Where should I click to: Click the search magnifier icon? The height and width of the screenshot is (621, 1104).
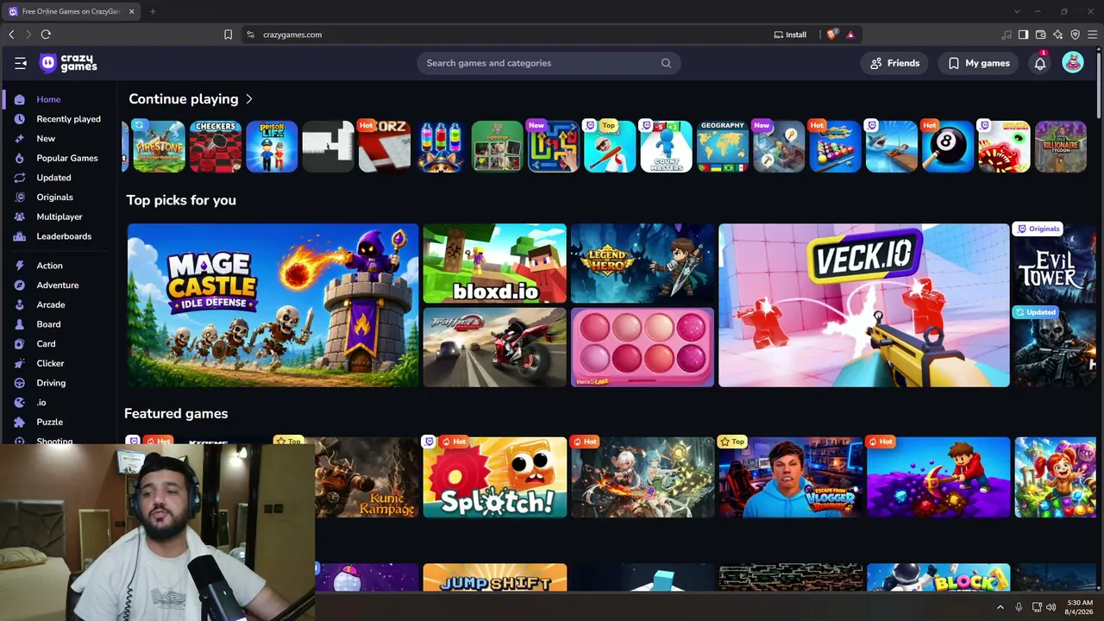tap(666, 63)
